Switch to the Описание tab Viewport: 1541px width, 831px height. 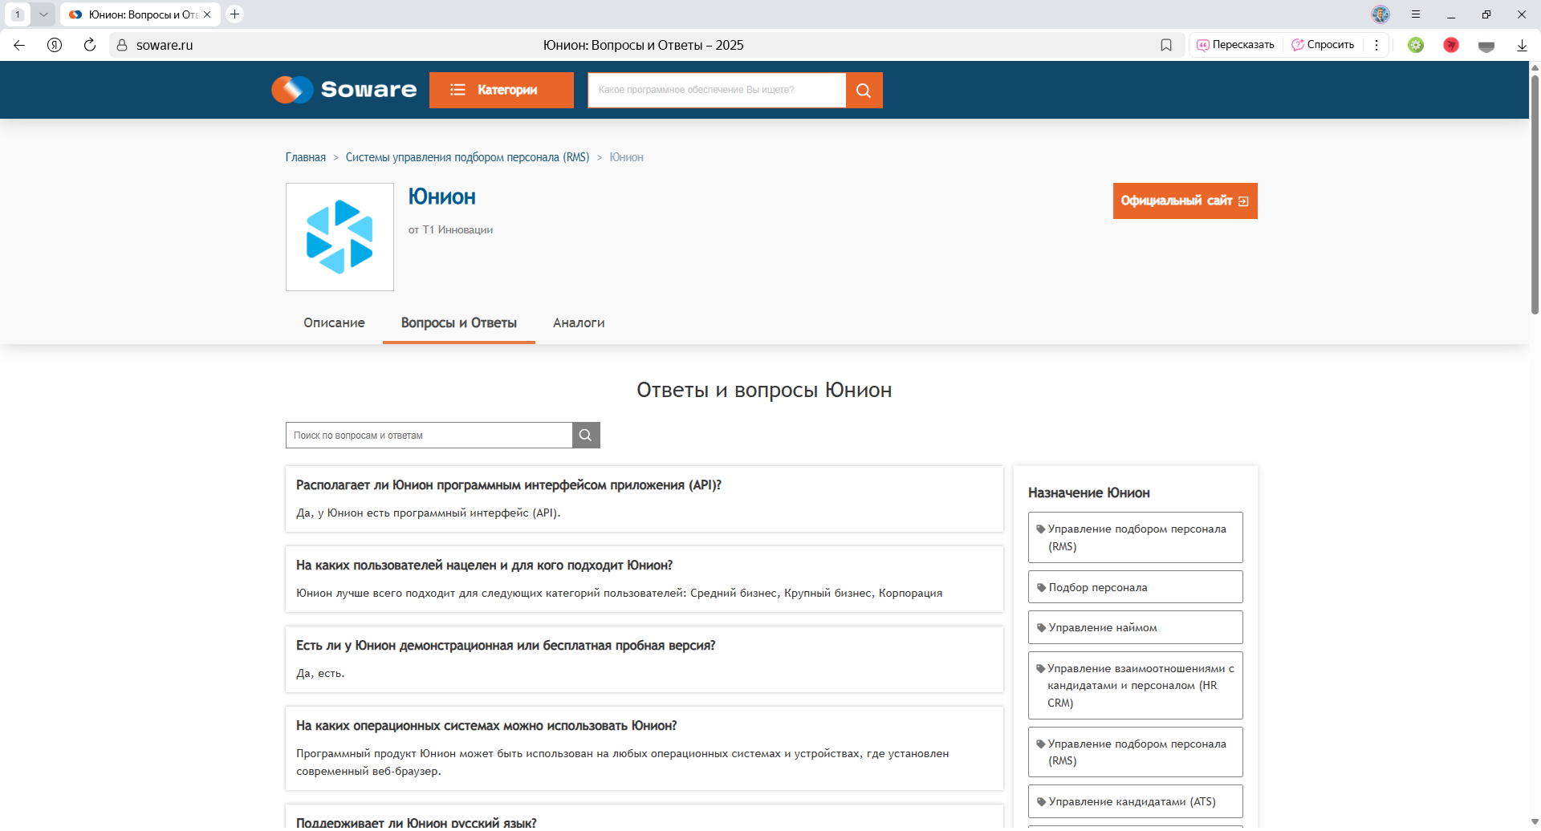tap(334, 322)
